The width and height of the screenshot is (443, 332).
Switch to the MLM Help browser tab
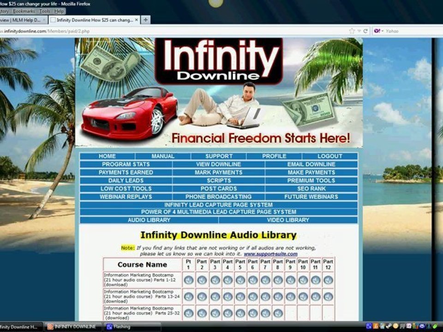tap(23, 20)
